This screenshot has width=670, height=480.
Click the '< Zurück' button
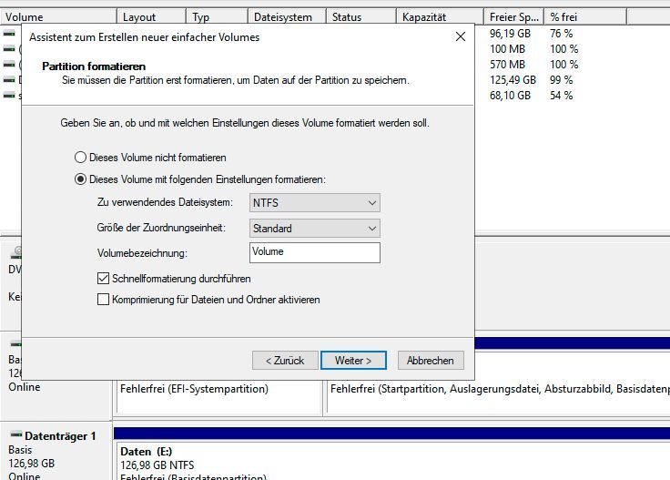pos(285,361)
